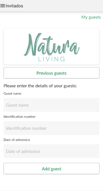This screenshot has width=103, height=191.
Task: Click the Identification number label
Action: (x=20, y=117)
